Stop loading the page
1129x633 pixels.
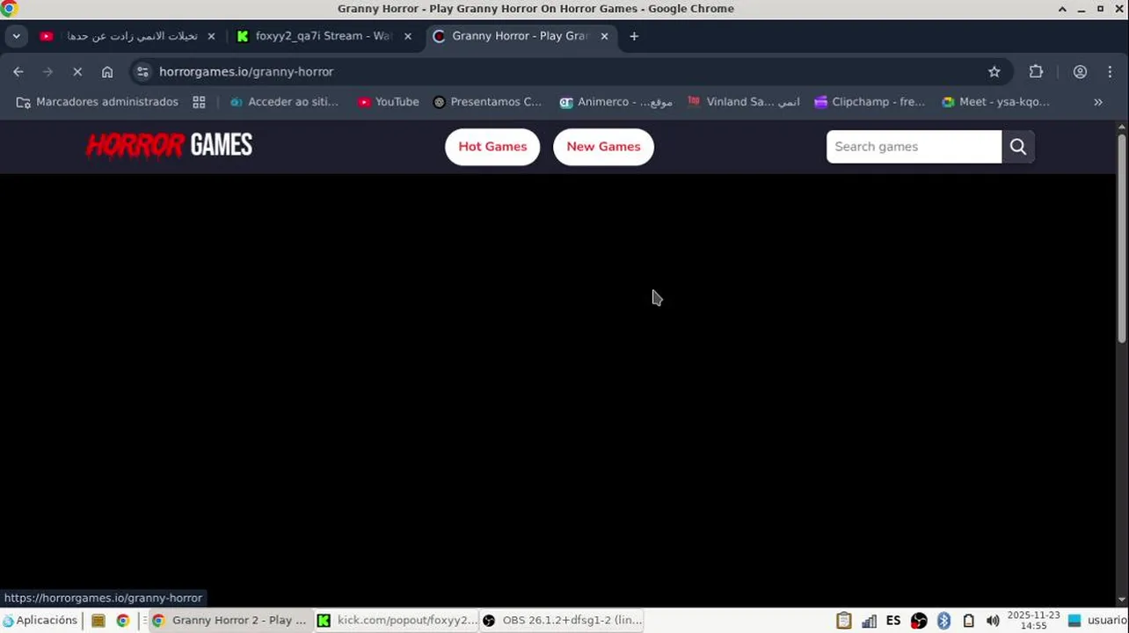[77, 72]
